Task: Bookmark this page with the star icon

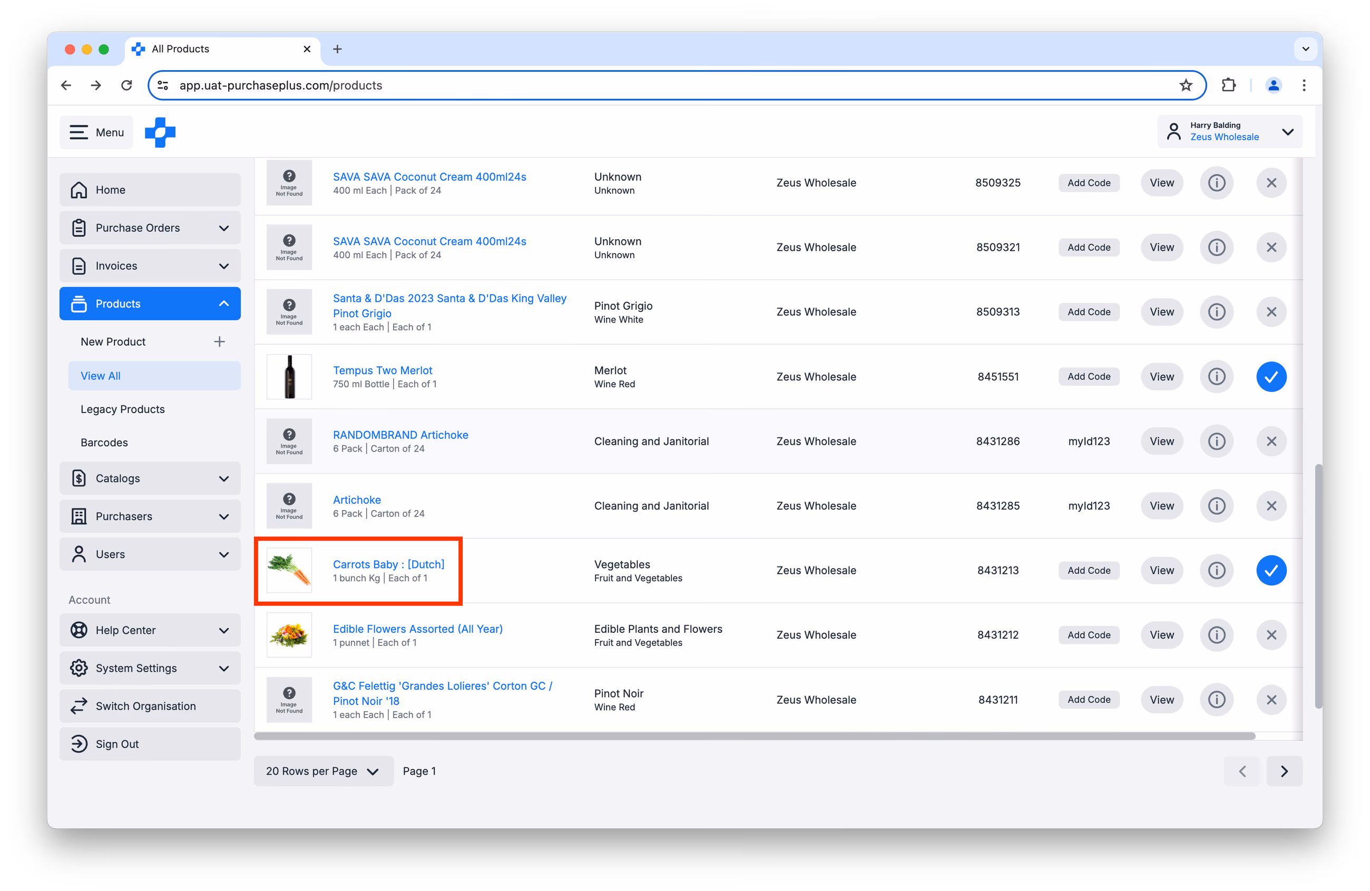Action: pos(1185,85)
